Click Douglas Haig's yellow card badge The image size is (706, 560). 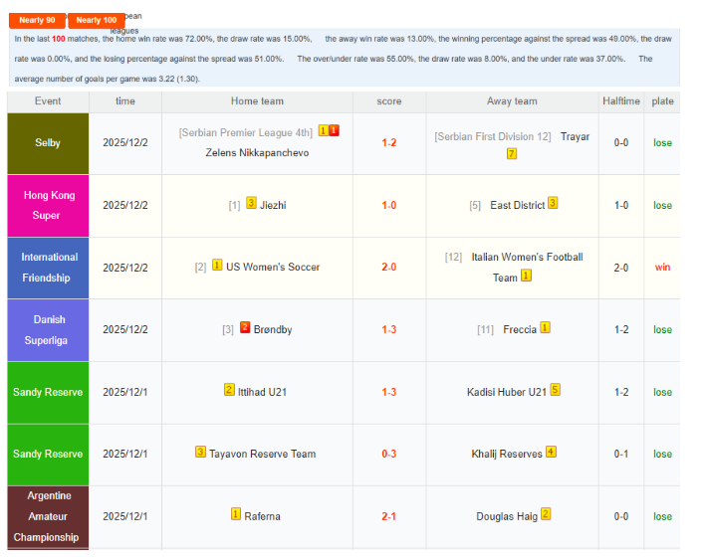(x=546, y=513)
